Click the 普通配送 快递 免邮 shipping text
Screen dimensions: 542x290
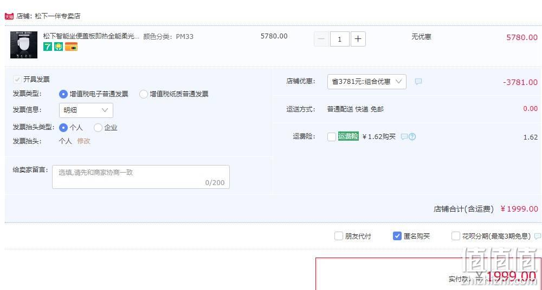(x=356, y=109)
